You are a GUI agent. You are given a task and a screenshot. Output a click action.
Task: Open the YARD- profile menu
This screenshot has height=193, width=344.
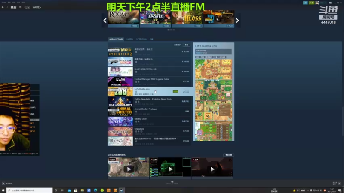(x=37, y=7)
